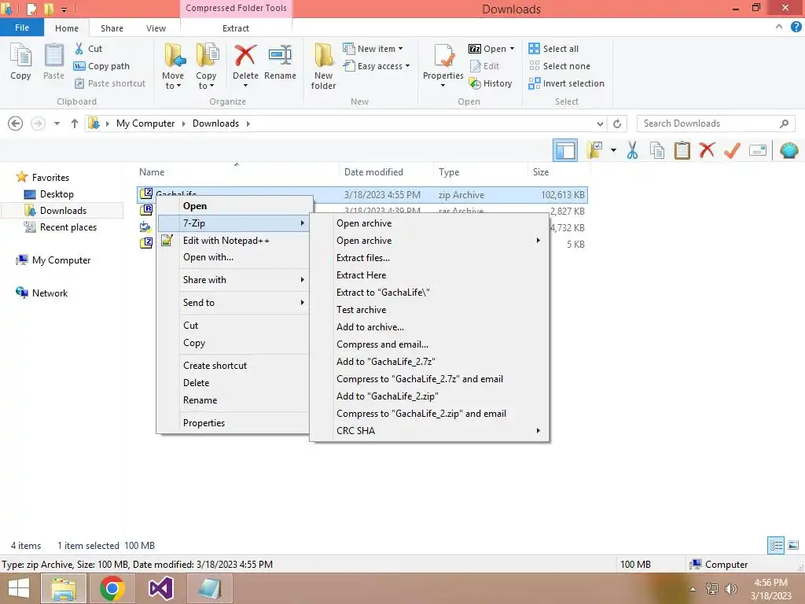Click the Search Downloads field

(715, 123)
